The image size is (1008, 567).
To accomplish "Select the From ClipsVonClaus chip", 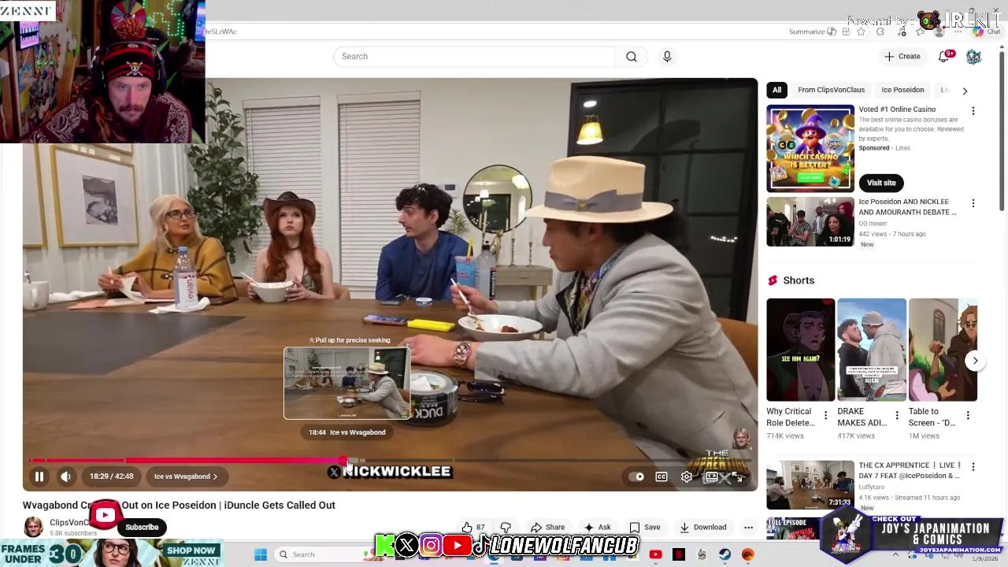I will (831, 90).
